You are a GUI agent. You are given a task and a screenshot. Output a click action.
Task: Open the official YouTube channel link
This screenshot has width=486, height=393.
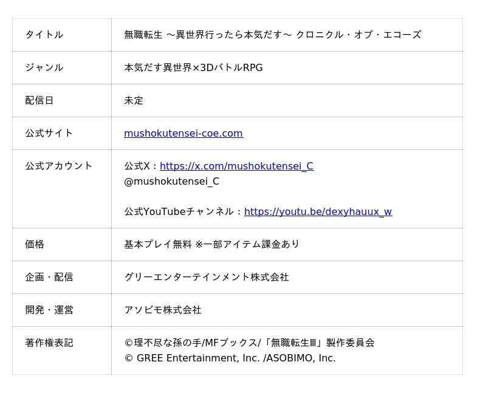[318, 212]
